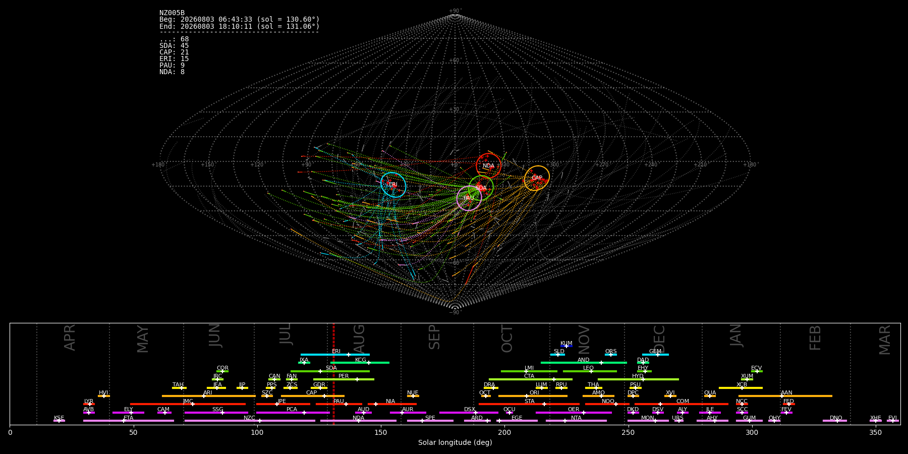
Task: Click the green SDA radiant circle
Action: pyautogui.click(x=481, y=188)
